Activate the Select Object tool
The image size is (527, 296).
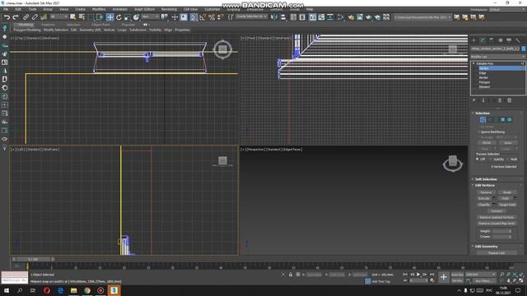click(72, 16)
